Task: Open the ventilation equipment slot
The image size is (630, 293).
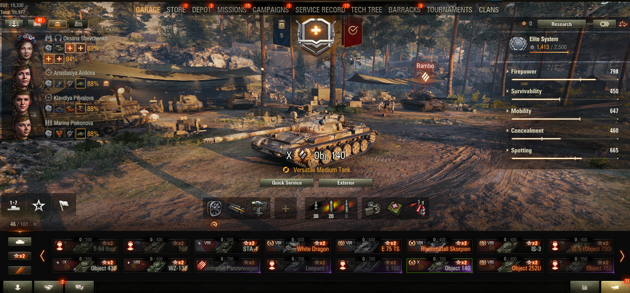Action: 214,209
